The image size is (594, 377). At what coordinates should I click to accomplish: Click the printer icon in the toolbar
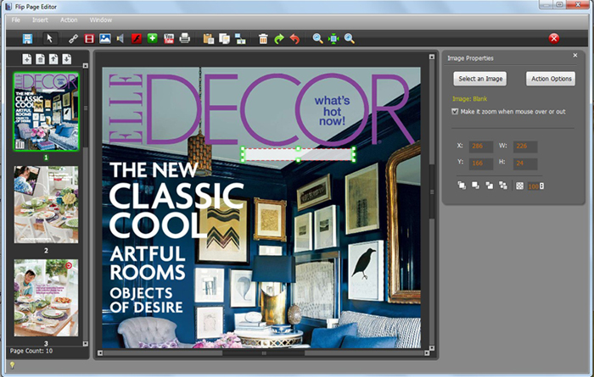click(184, 38)
